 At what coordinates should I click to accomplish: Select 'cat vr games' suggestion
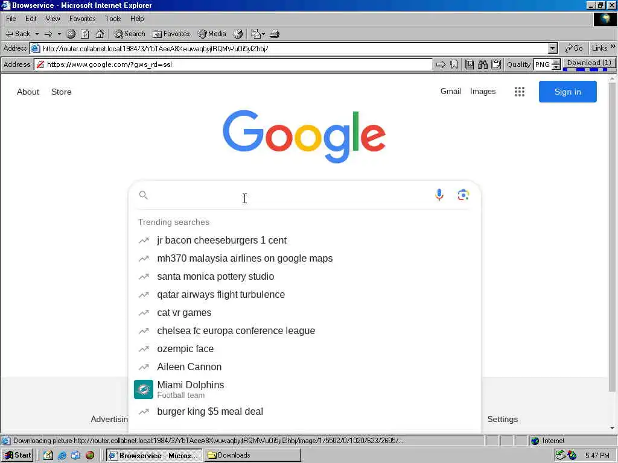(305, 313)
